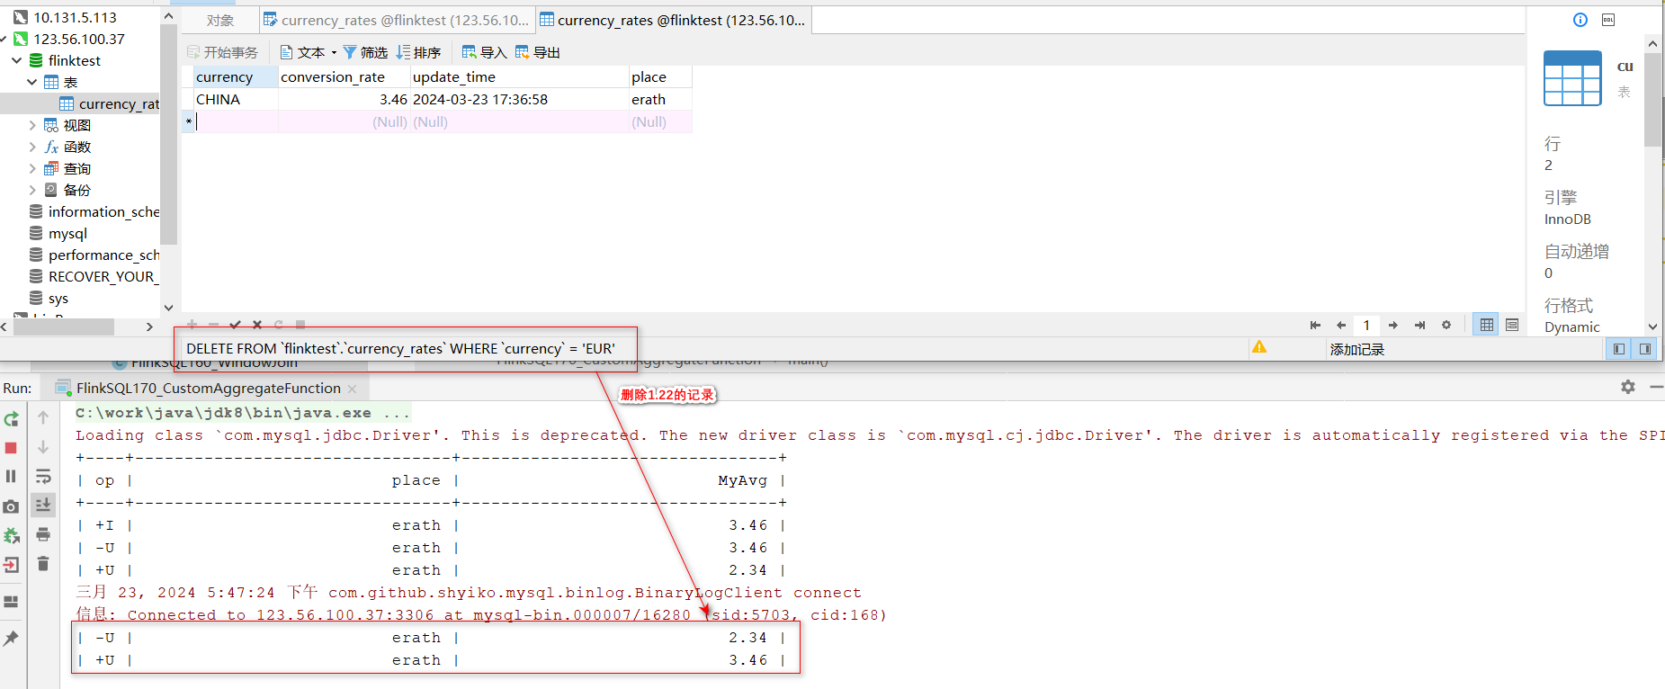Screen dimensions: 1665x689
Task: Open the Text (文本) dropdown
Action: tap(309, 52)
